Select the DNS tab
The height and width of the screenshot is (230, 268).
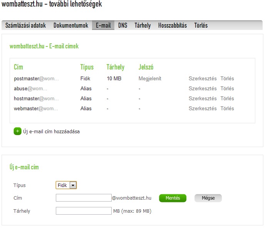[122, 26]
